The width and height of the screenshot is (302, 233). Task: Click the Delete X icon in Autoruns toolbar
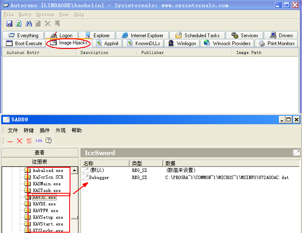click(x=48, y=23)
